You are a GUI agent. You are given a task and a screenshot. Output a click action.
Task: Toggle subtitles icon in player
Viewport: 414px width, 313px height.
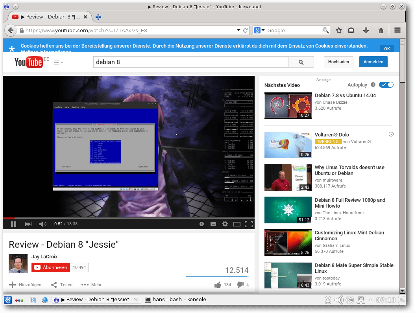click(x=213, y=224)
